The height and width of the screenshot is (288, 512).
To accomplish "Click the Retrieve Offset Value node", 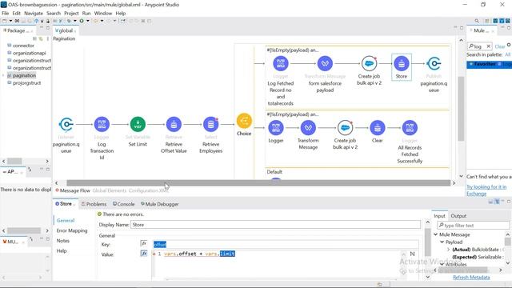I will coord(174,124).
